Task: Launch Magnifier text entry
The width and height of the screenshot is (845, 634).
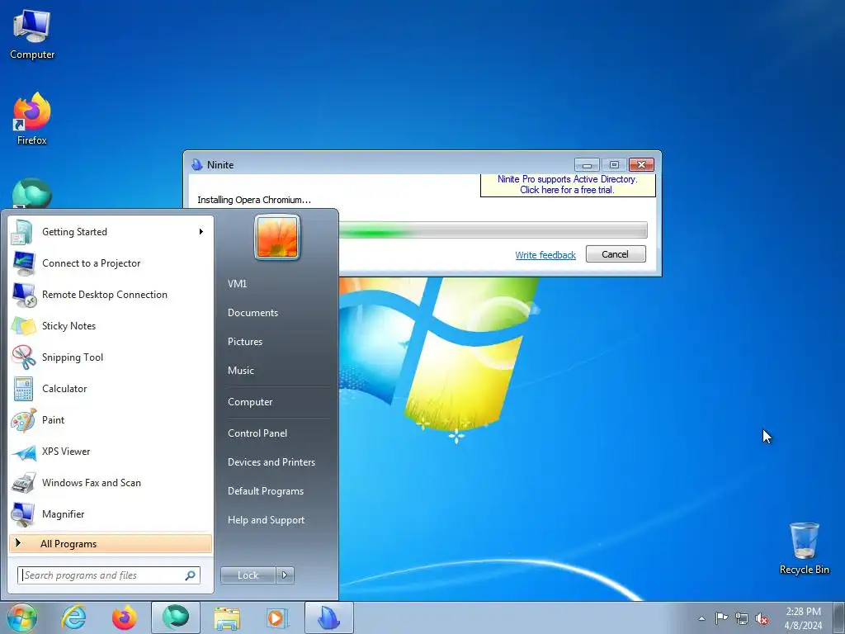Action: pos(63,514)
